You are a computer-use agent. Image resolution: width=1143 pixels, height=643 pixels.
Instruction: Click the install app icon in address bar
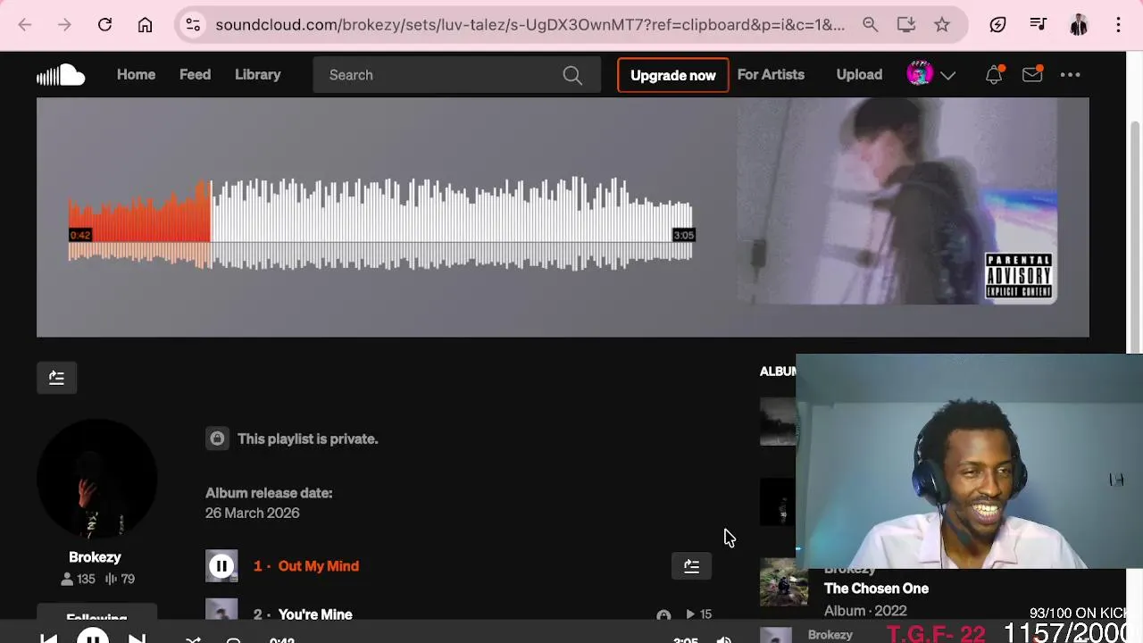tap(906, 25)
